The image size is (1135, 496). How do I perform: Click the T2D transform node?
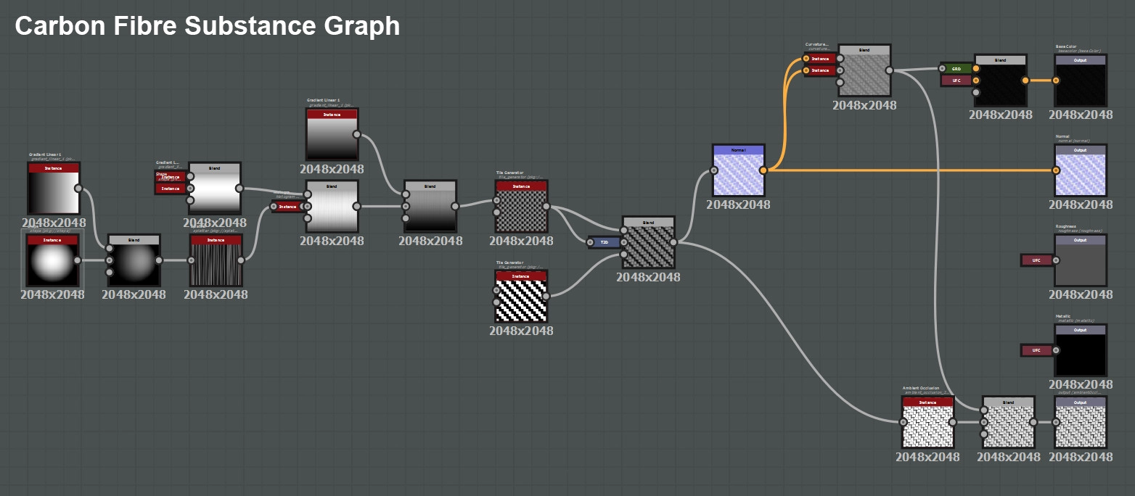604,243
